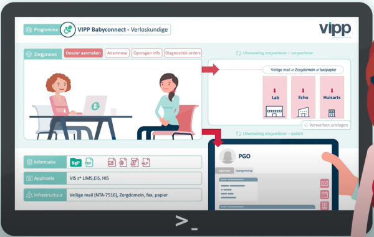Viewport: 374px width, 237px height.
Task: Click the Lab card
Action: (274, 97)
